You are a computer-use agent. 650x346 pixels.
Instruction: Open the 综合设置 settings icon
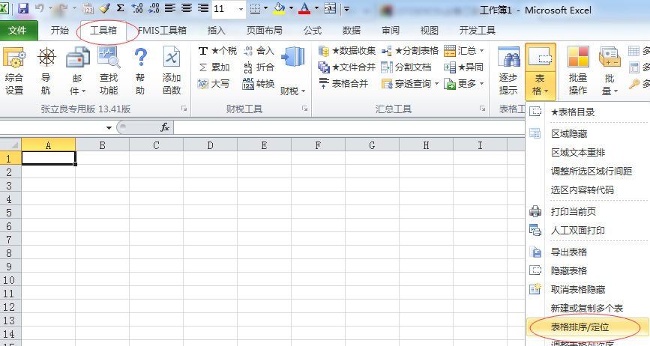pyautogui.click(x=14, y=71)
